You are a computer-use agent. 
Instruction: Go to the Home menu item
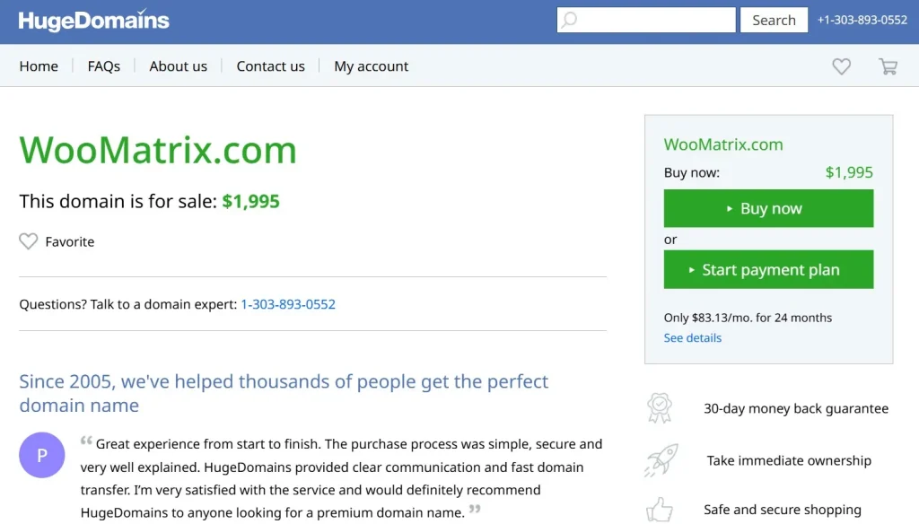coord(39,66)
